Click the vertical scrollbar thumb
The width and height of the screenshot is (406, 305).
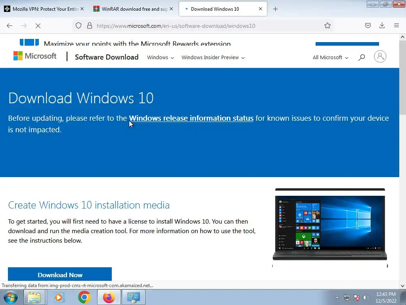(403, 77)
